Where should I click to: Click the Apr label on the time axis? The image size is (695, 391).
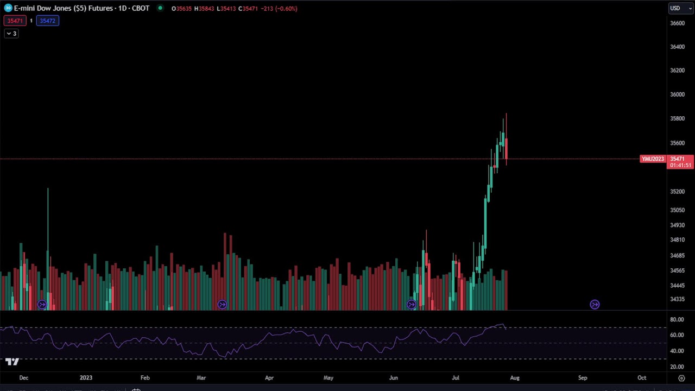pos(269,377)
